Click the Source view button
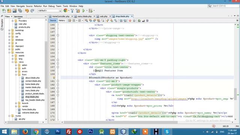 (53, 21)
